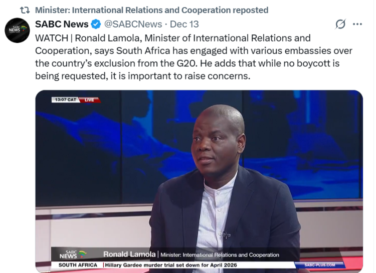
Task: Click the Ronald Lamola name caption
Action: click(x=129, y=254)
